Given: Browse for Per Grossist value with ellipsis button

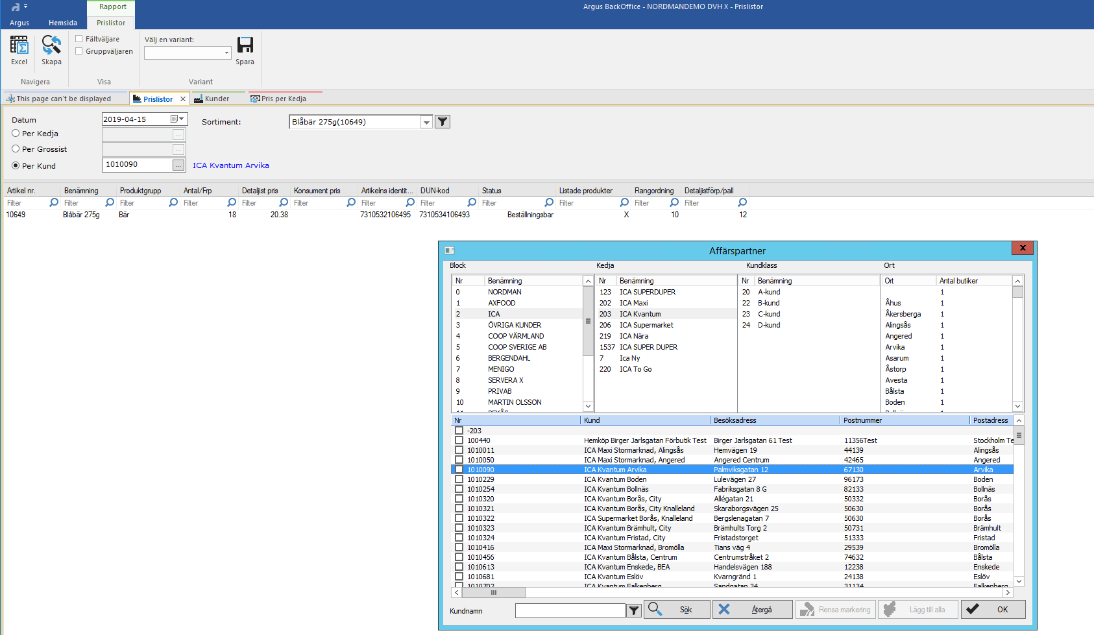Looking at the screenshot, I should [x=178, y=150].
